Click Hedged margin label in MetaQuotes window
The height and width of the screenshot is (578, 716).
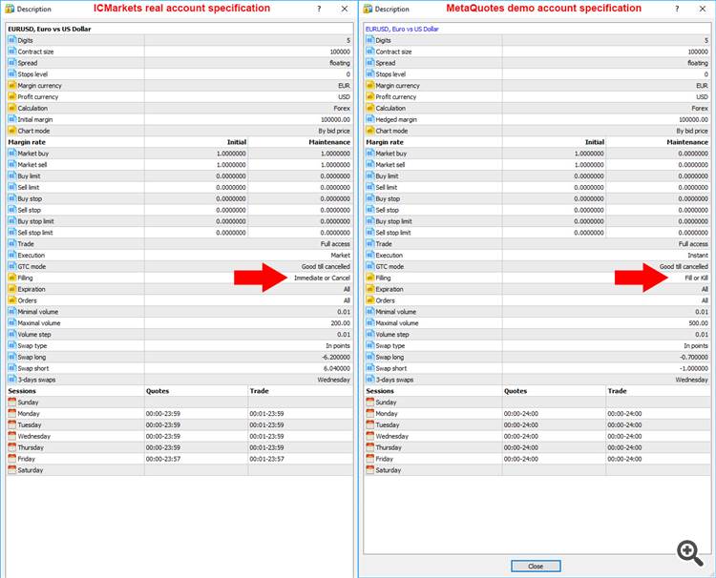click(x=396, y=119)
